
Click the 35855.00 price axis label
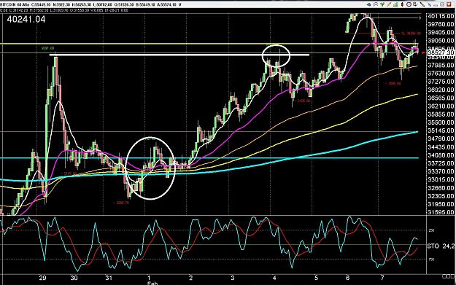441,114
